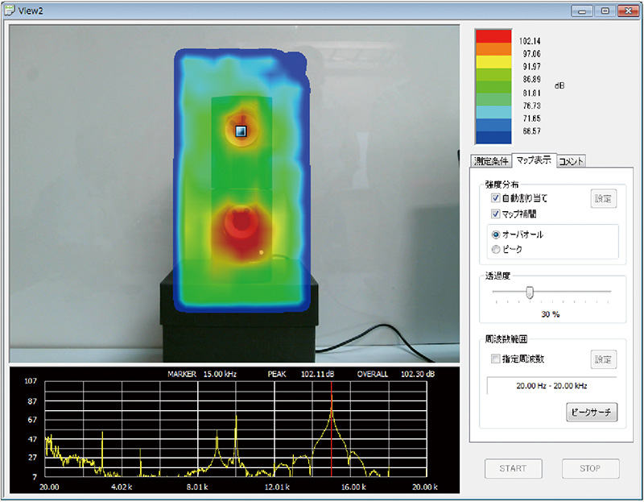The image size is (644, 502).
Task: Select the square marker on the upper speaker
Action: click(x=239, y=131)
